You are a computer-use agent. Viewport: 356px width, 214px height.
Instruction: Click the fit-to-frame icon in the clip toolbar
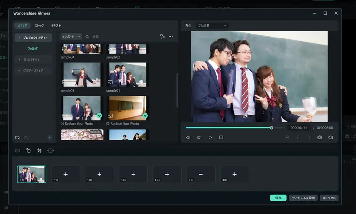[50, 151]
